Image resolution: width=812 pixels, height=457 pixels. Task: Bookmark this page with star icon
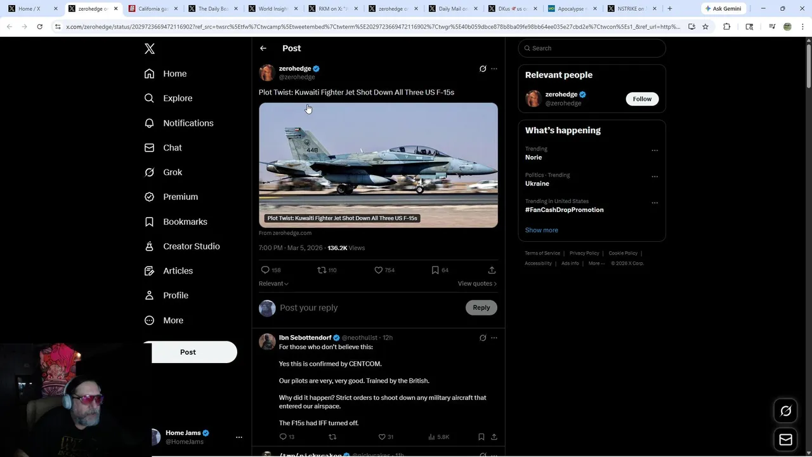[705, 27]
